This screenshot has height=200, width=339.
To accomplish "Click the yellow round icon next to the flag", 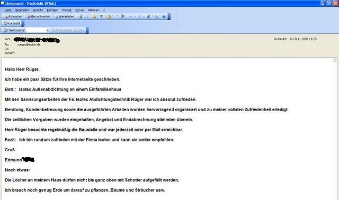I will (x=109, y=16).
